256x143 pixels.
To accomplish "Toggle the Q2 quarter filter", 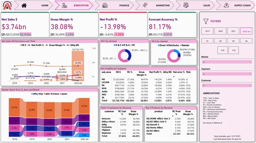I will 220,41.
